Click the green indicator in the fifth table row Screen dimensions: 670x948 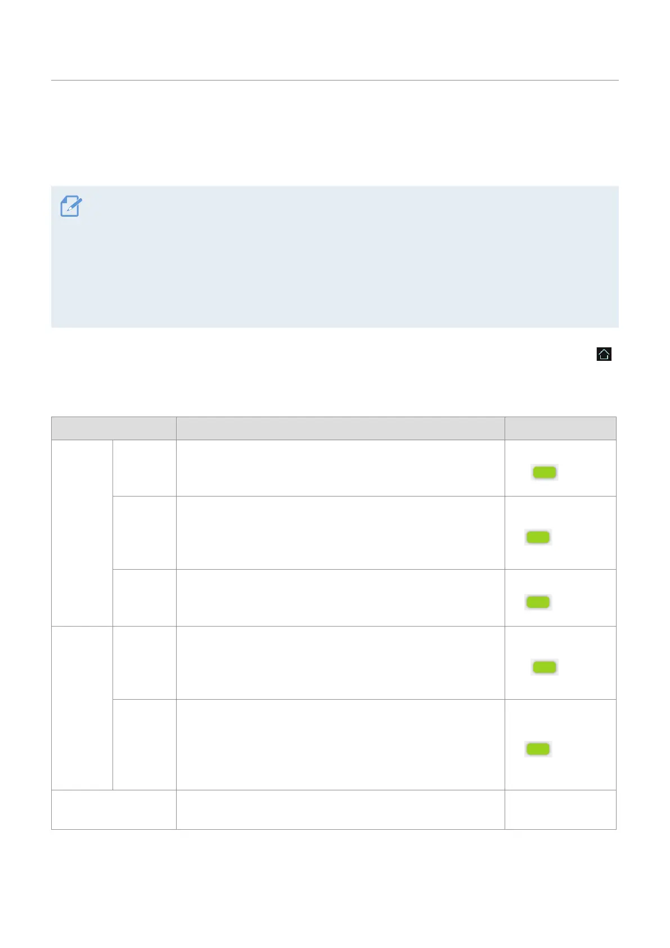(x=537, y=748)
